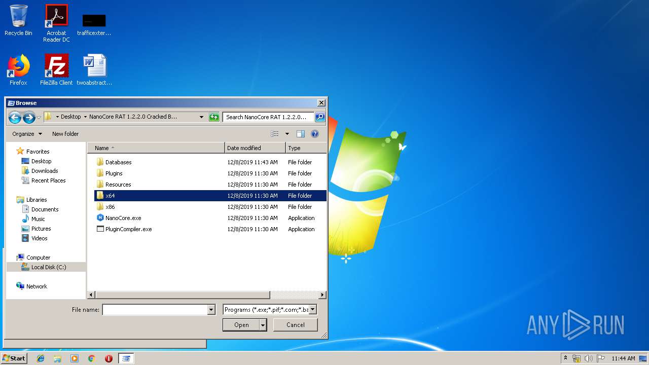Select Videos under Libraries
Viewport: 649px width, 365px height.
(x=39, y=238)
